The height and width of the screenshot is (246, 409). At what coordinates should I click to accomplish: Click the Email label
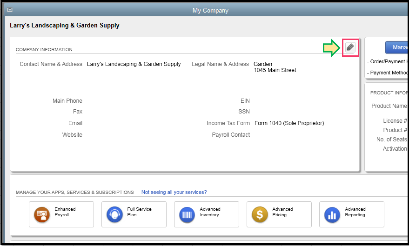pos(75,123)
